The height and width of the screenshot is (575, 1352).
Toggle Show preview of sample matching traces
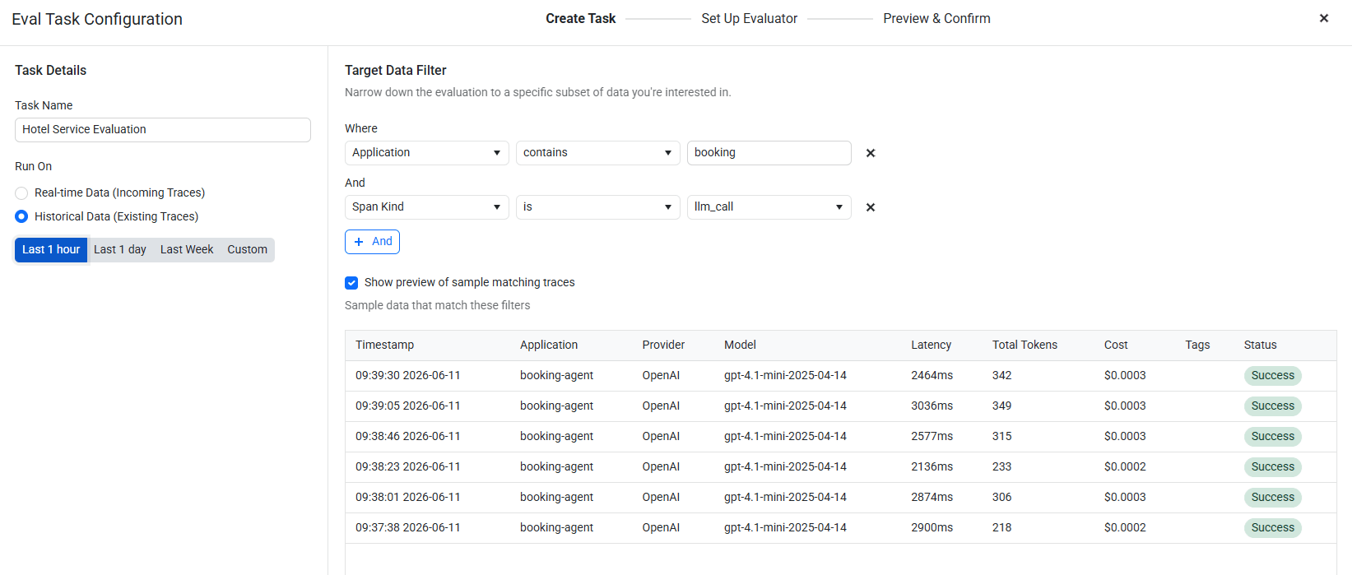pyautogui.click(x=351, y=283)
